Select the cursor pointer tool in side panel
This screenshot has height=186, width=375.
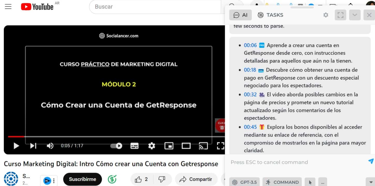tap(310, 182)
